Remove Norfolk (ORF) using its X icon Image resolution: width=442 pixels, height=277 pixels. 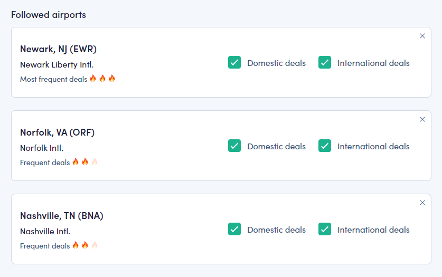(x=422, y=119)
